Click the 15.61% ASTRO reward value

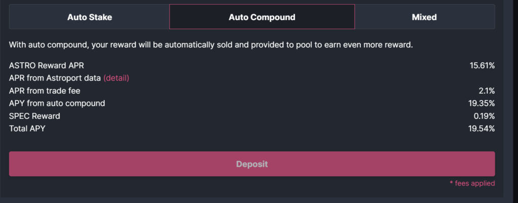[x=482, y=65]
